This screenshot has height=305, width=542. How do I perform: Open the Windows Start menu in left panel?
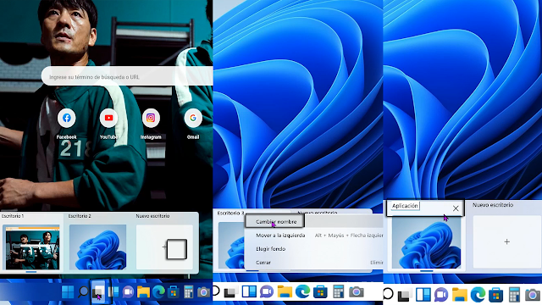(68, 292)
